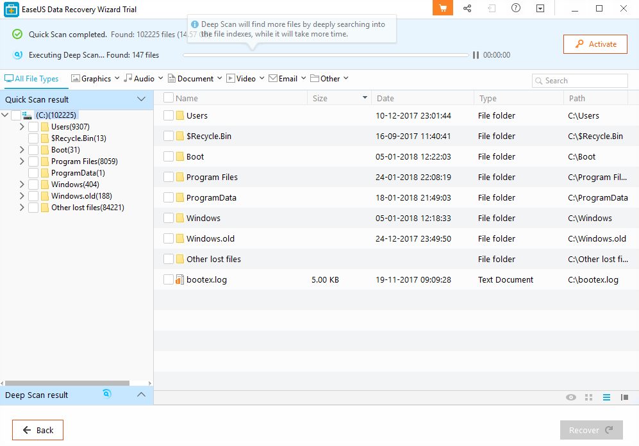This screenshot has height=446, width=639.
Task: Click the Windows folder icon in tree
Action: tap(45, 185)
